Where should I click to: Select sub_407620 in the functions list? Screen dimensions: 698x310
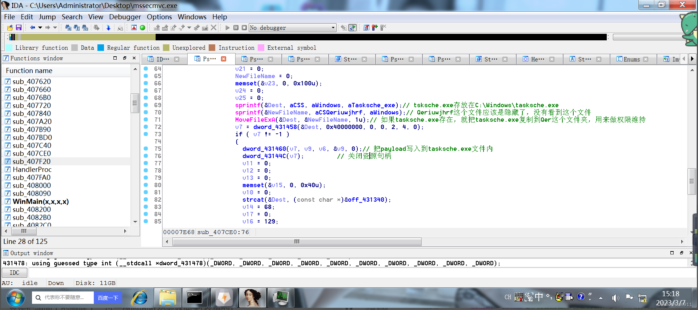[32, 81]
